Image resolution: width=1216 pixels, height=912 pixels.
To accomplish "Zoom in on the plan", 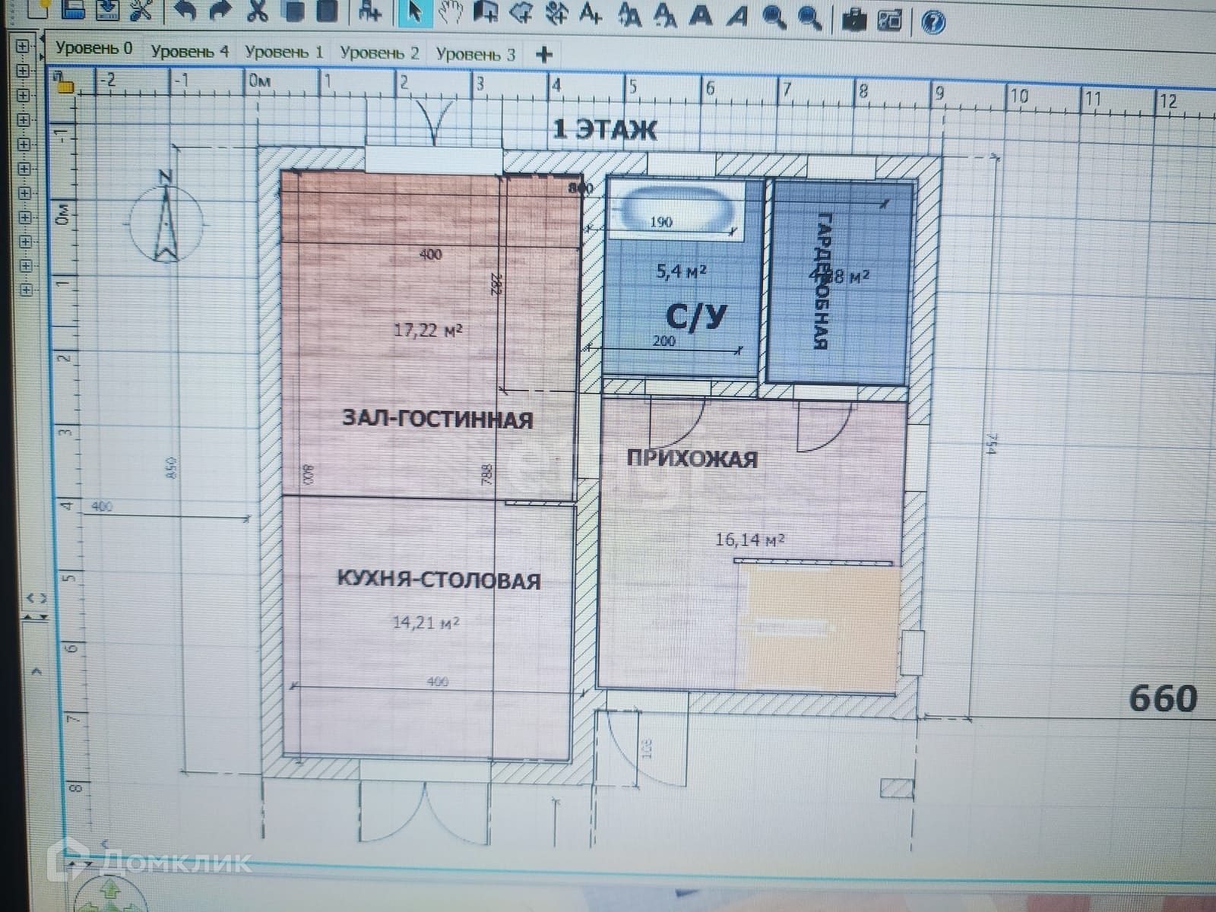I will pos(774,17).
